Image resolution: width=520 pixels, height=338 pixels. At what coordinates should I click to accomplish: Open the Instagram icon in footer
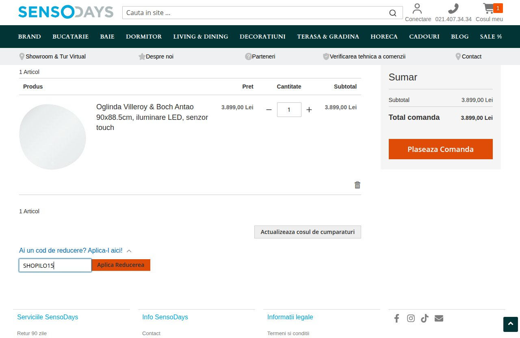(x=411, y=318)
